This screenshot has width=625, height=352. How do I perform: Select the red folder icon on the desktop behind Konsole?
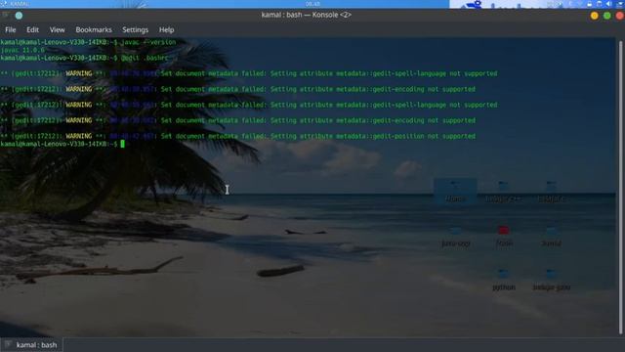pyautogui.click(x=504, y=231)
